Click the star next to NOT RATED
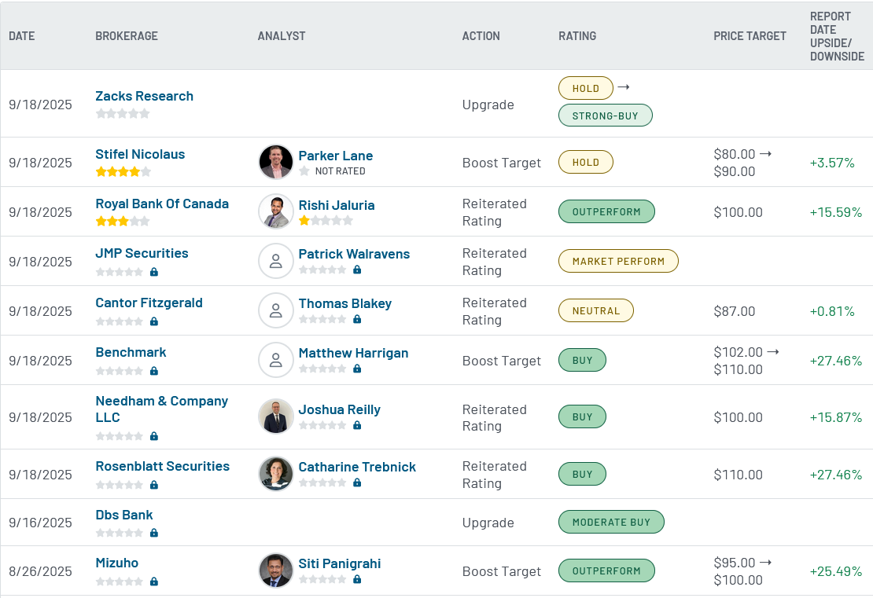This screenshot has height=598, width=873. (x=304, y=171)
